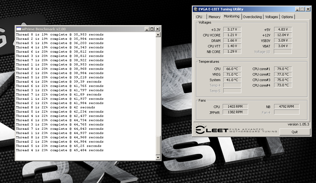Click line 'Thread 4 is 23% complete @ 45,484'
Screen dimensions: 316x183
click(60, 150)
